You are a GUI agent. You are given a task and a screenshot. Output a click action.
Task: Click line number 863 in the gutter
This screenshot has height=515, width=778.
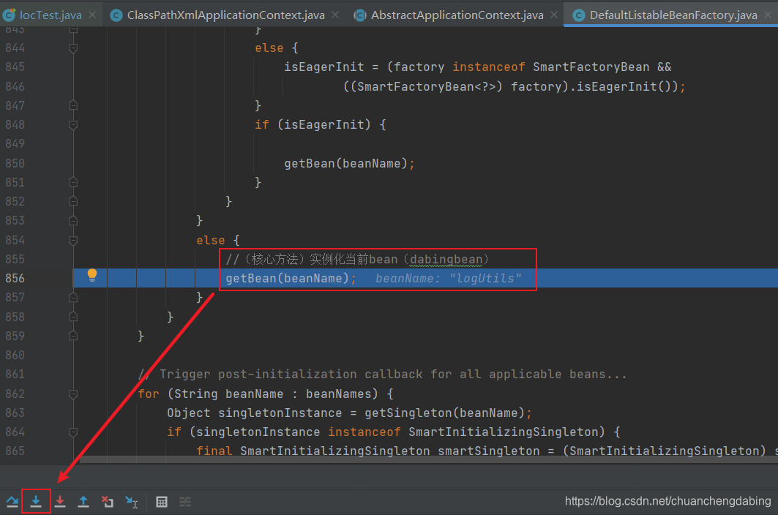click(x=15, y=413)
